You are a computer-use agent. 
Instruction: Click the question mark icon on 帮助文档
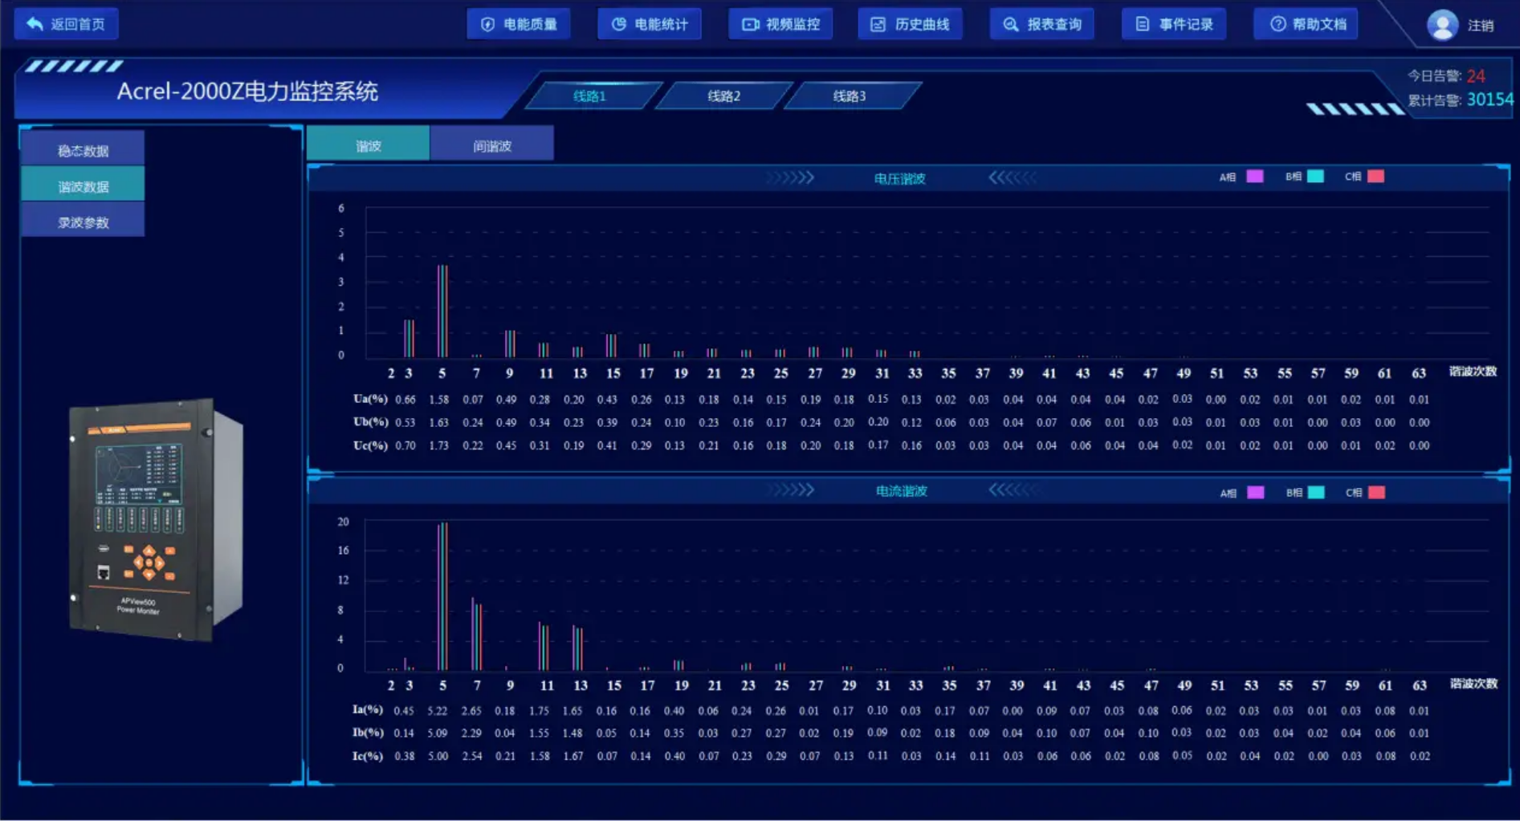pos(1278,24)
